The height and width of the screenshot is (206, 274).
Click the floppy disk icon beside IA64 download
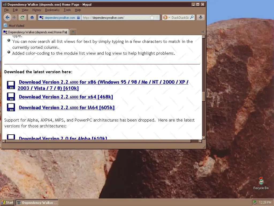point(11,107)
